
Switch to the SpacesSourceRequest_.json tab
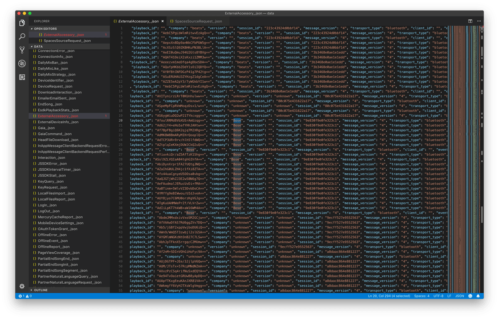pos(198,21)
